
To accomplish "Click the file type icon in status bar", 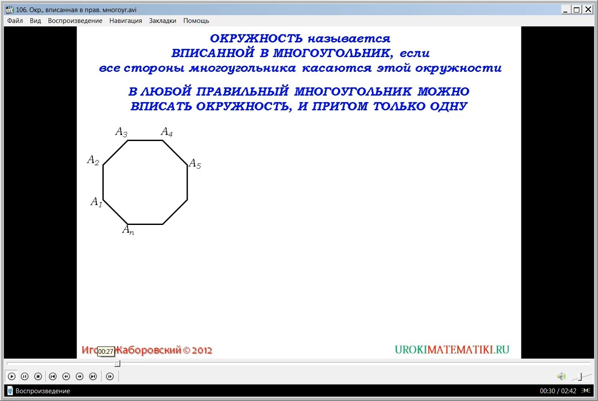I will click(x=10, y=391).
